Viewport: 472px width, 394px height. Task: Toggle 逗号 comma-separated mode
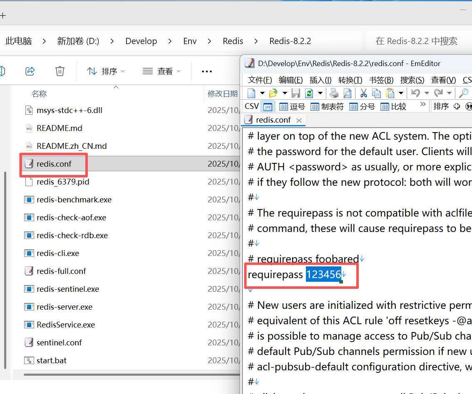(292, 106)
